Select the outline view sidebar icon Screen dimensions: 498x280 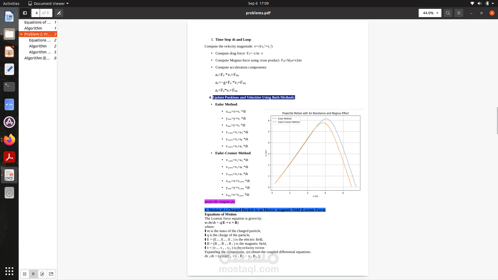coord(33,274)
